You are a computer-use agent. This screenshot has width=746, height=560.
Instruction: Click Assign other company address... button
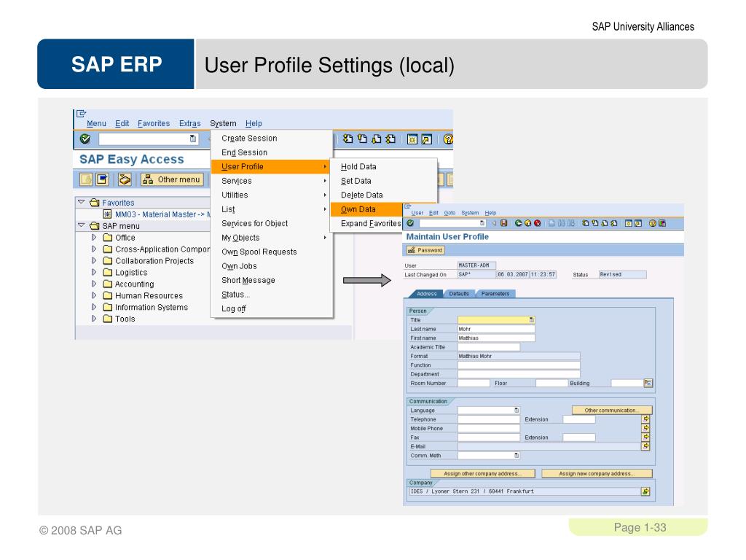482,473
